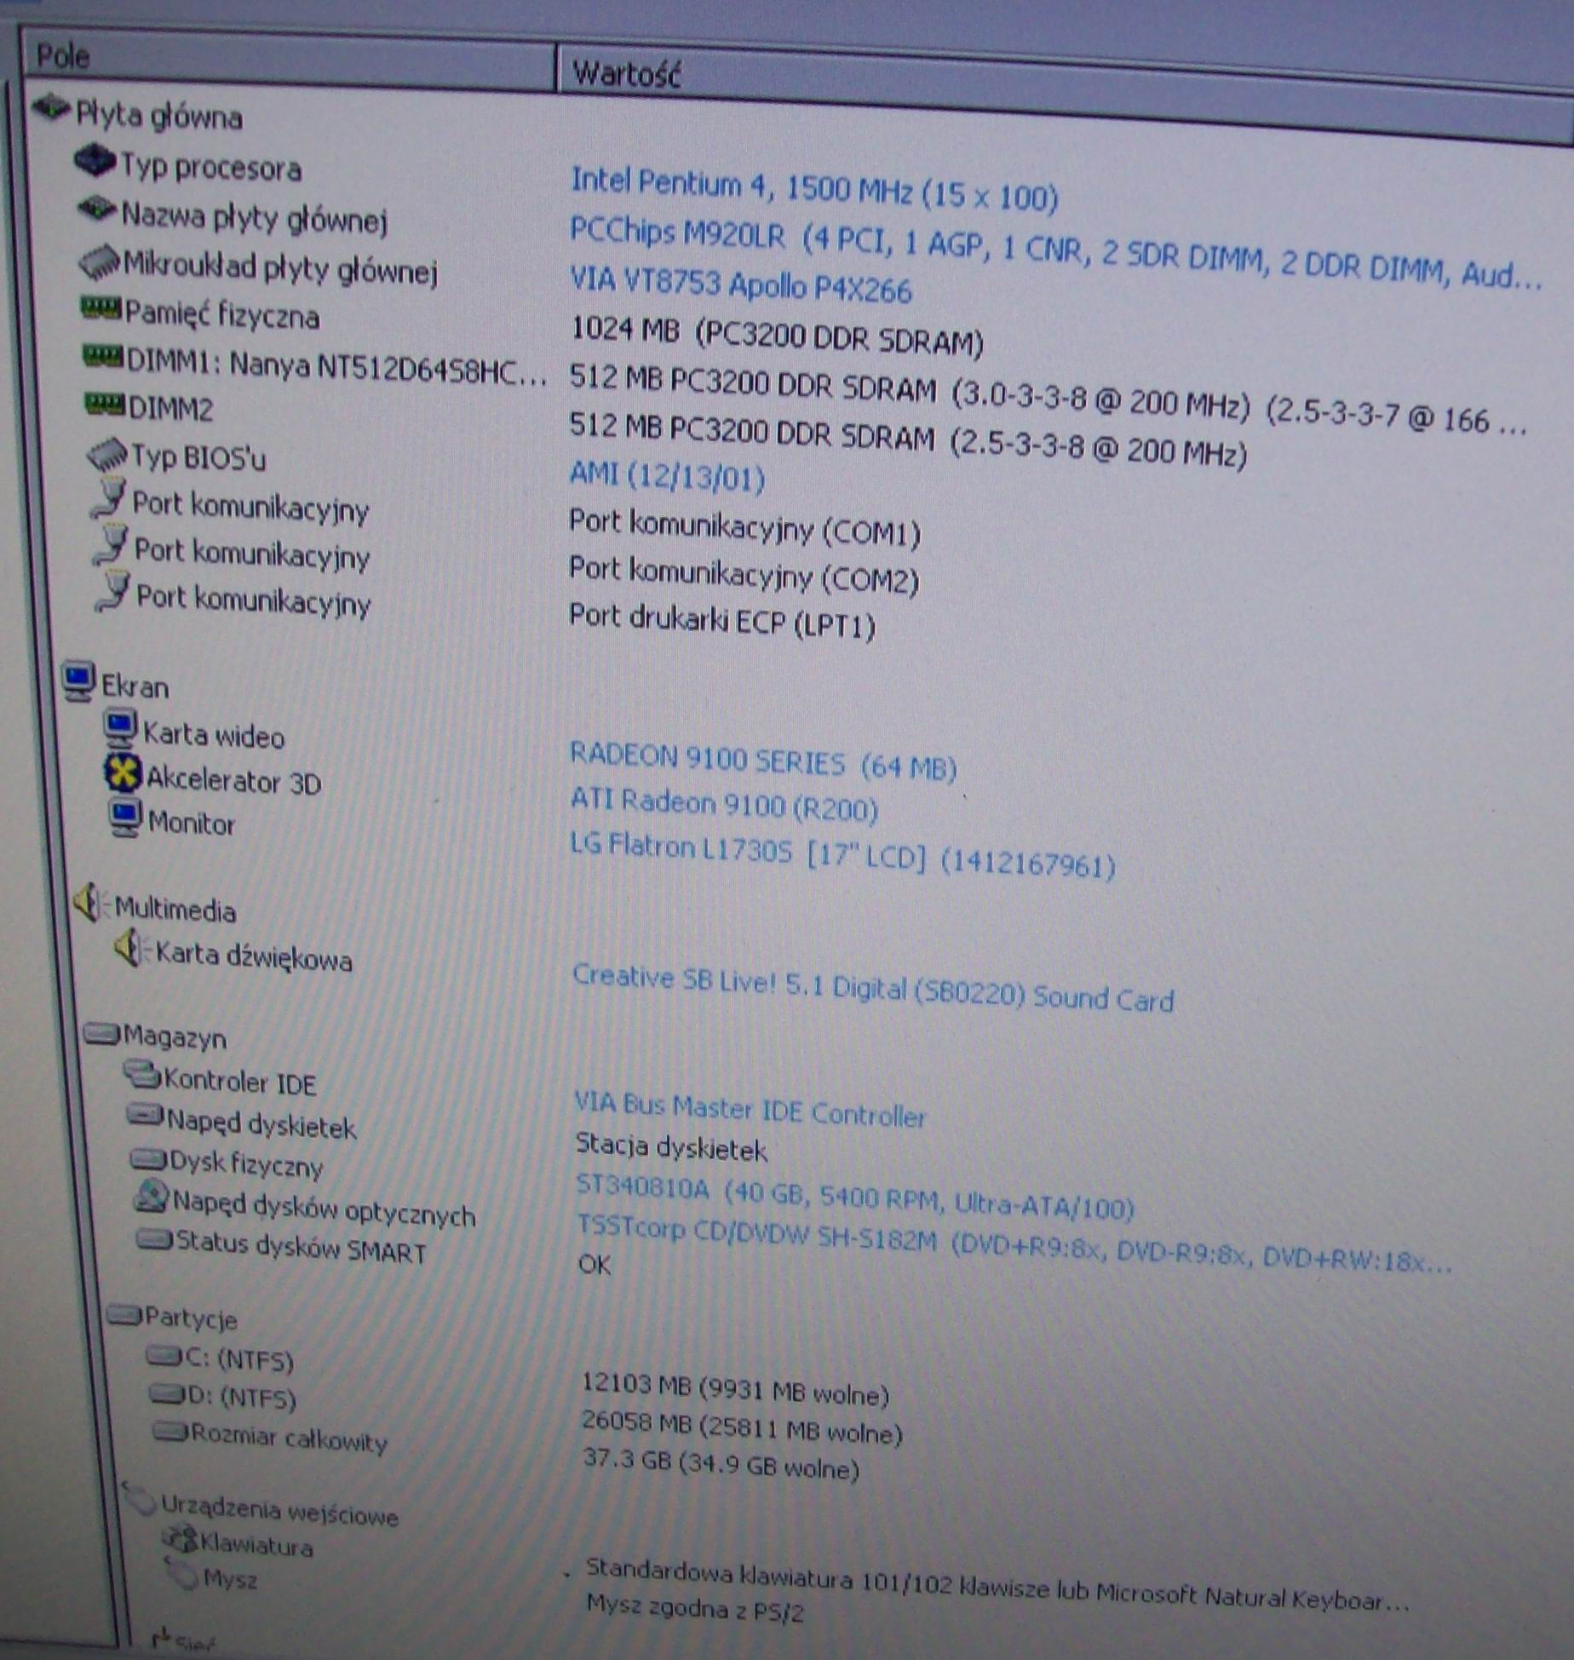This screenshot has height=1660, width=1574.
Task: Select the 12103 MB (9931 MB wolne) value
Action: tap(735, 1388)
